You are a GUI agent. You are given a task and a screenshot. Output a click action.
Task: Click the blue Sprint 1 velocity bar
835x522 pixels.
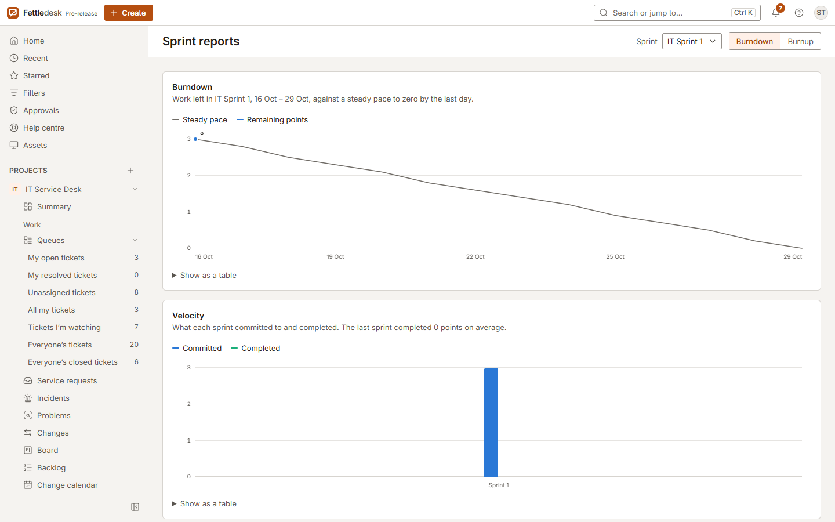(491, 422)
